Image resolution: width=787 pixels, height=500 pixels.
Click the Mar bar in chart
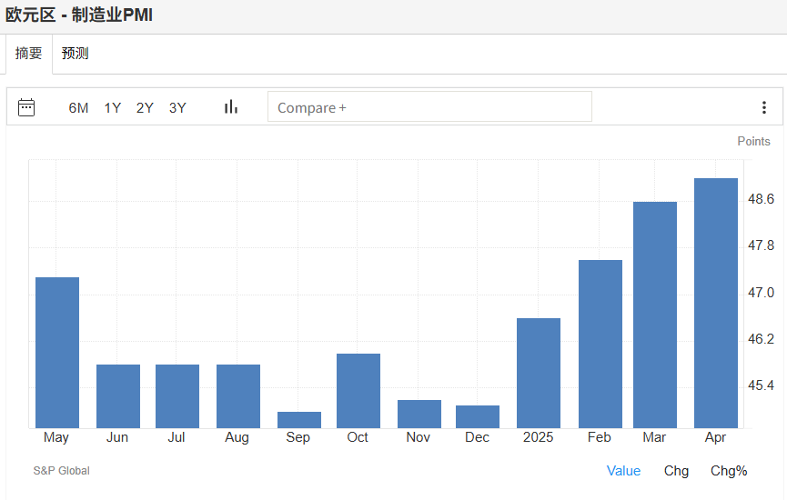(655, 315)
